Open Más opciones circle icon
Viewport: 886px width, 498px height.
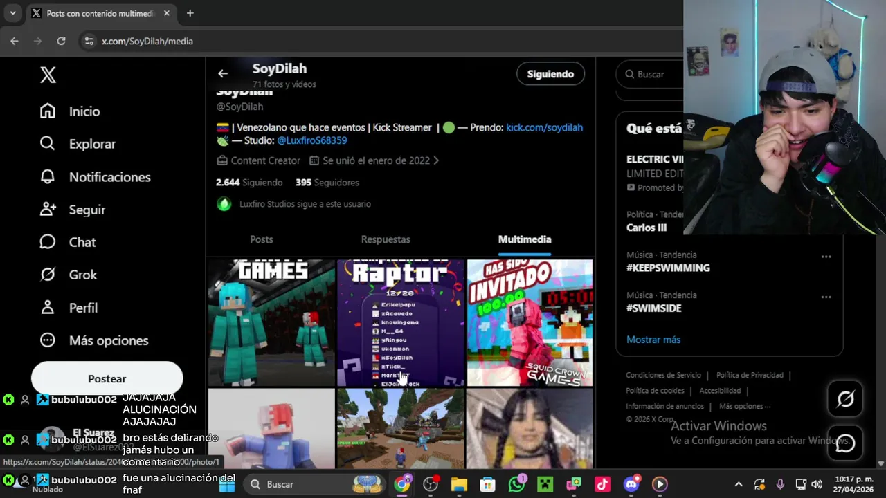pos(47,340)
